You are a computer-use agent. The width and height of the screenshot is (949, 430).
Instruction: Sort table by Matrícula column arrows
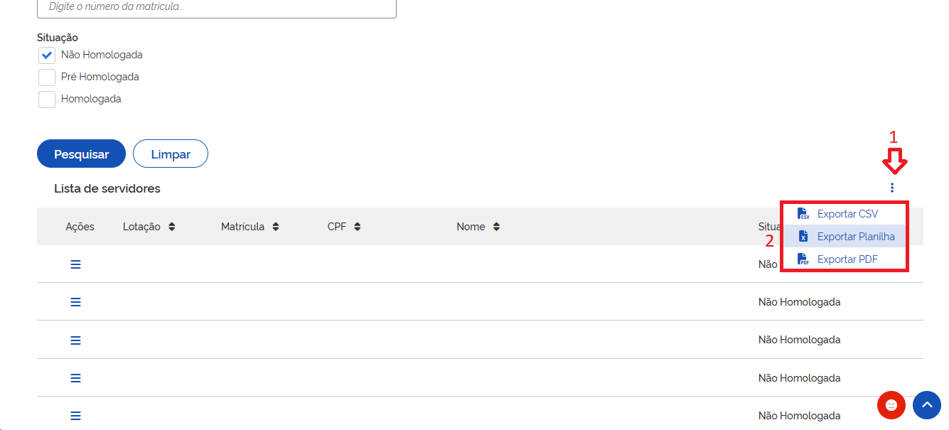click(x=275, y=227)
